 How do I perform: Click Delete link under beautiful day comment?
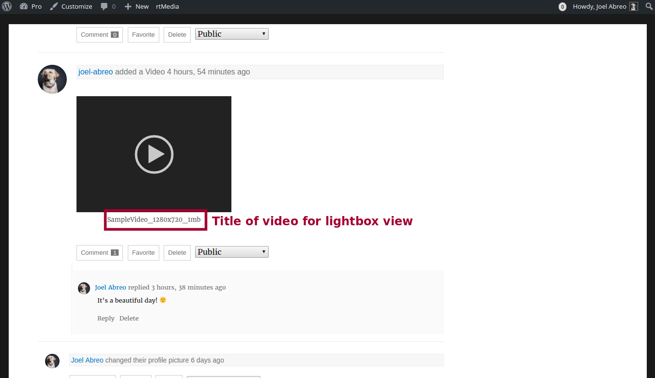coord(129,318)
